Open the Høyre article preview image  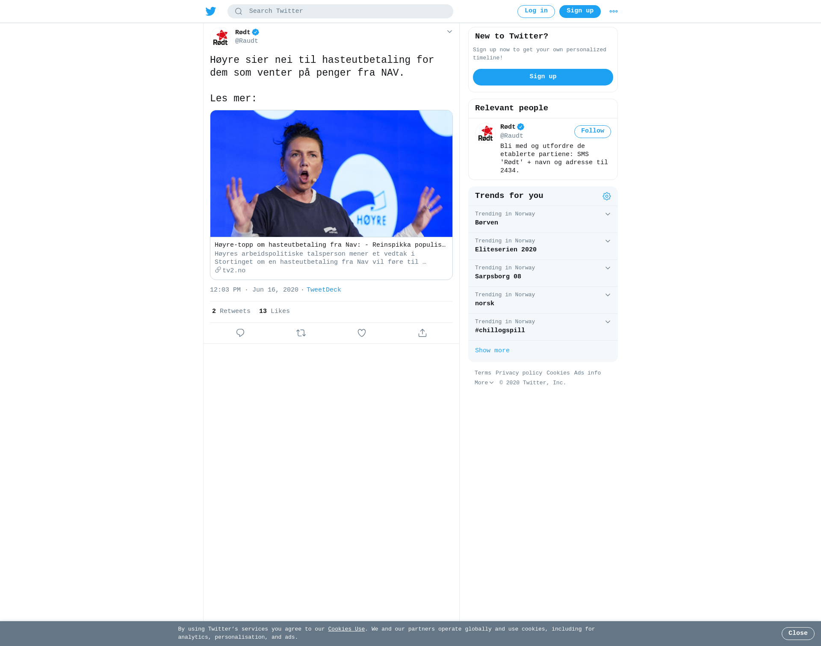[331, 174]
